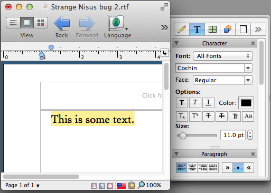Switch to Draft view icon
The height and width of the screenshot is (193, 271).
click(13, 23)
